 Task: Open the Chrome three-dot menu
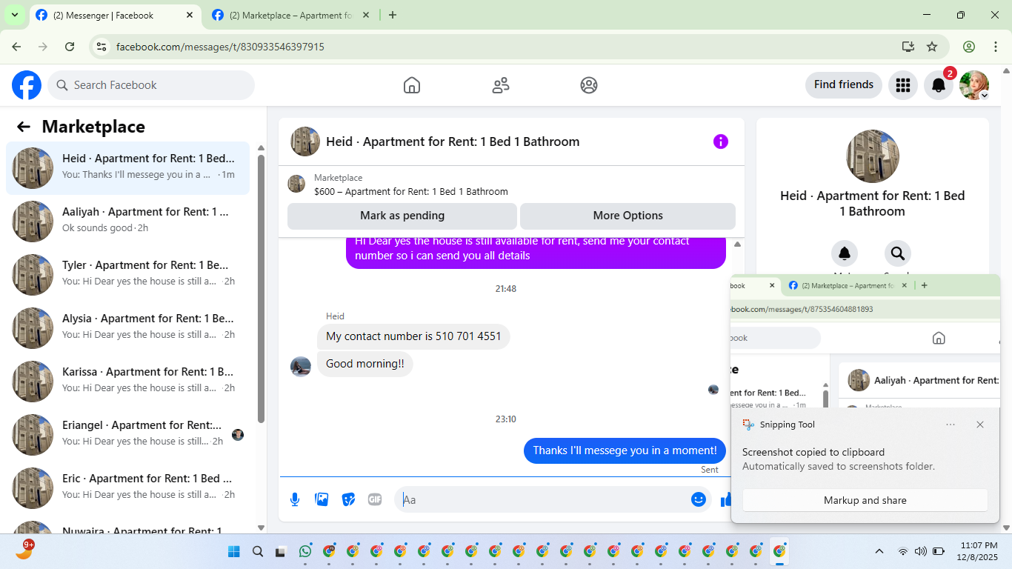pyautogui.click(x=996, y=47)
